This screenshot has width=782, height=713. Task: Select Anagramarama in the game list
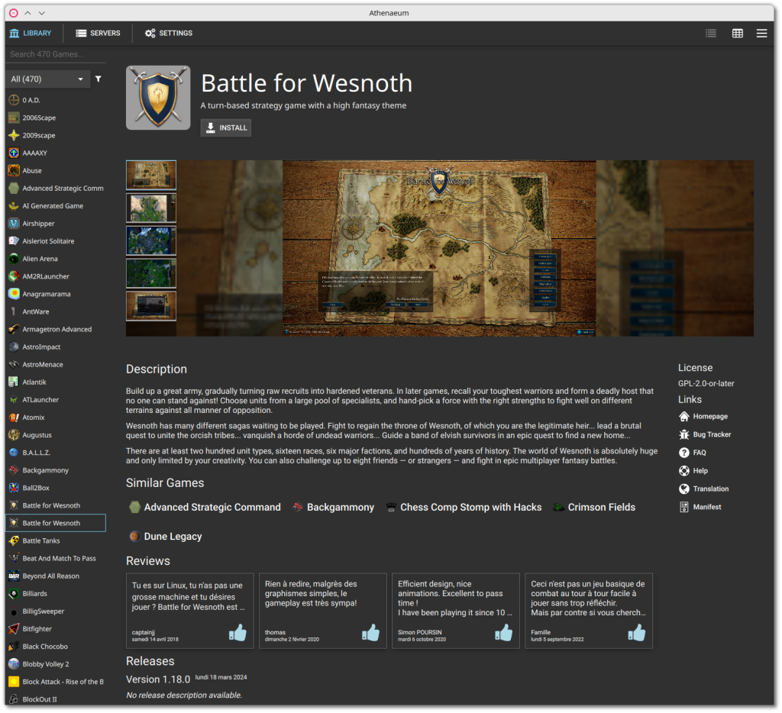(x=55, y=294)
